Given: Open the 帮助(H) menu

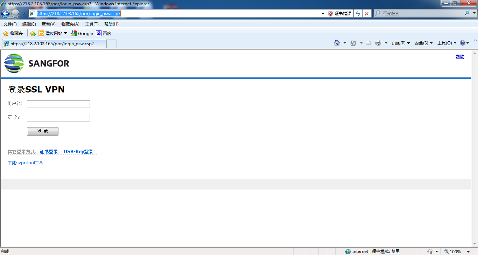Looking at the screenshot, I should point(111,24).
